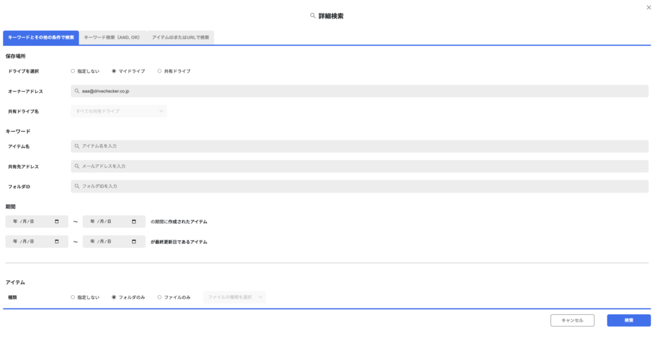Focus the オーナーアドレス input field
Screen dimensions: 654x339
click(360, 91)
